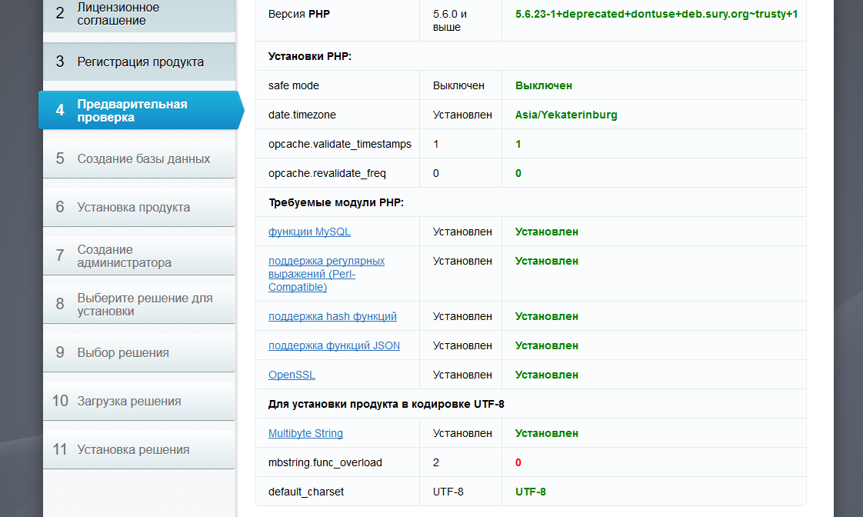
Task: Select the Предварительная проверка step
Action: point(138,111)
